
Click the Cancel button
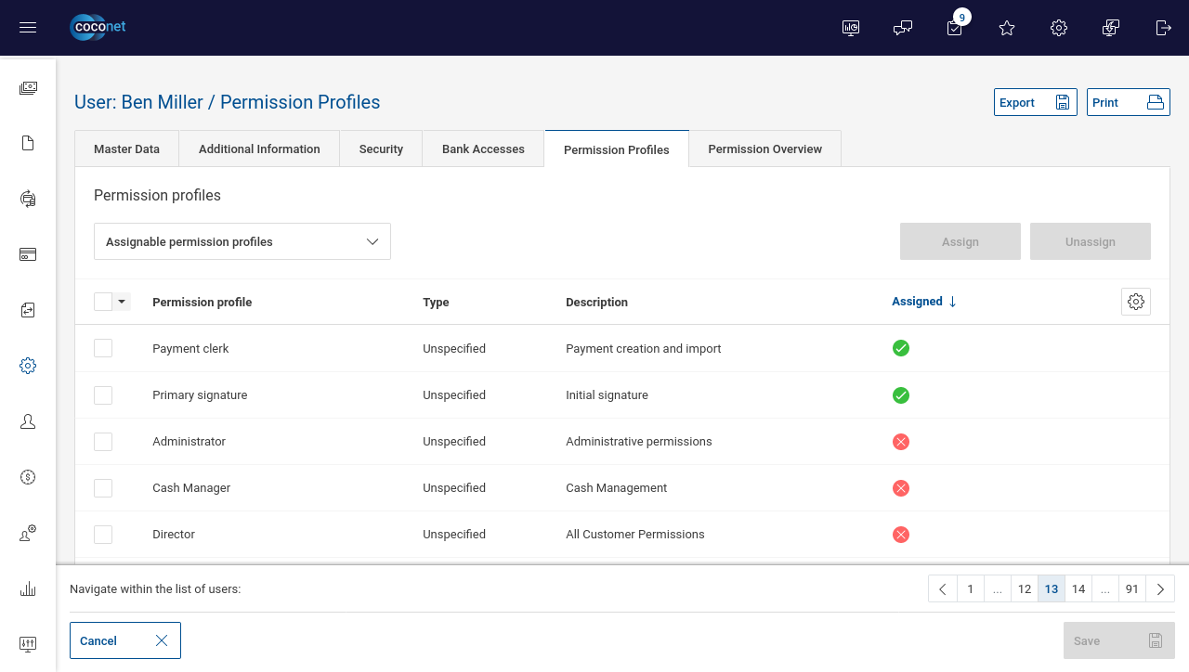pos(125,640)
